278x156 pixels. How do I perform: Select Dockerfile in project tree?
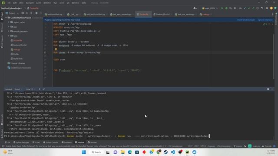tap(17, 40)
